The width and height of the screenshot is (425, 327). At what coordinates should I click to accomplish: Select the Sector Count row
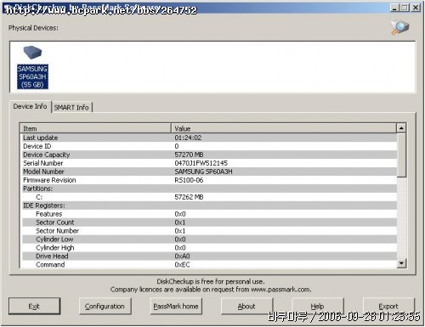tap(209, 223)
